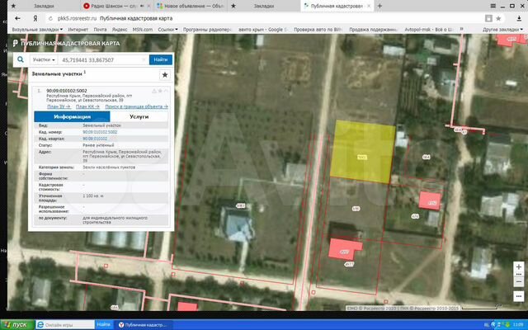Close the Публичная кадастровая карта tab

pyautogui.click(x=369, y=6)
